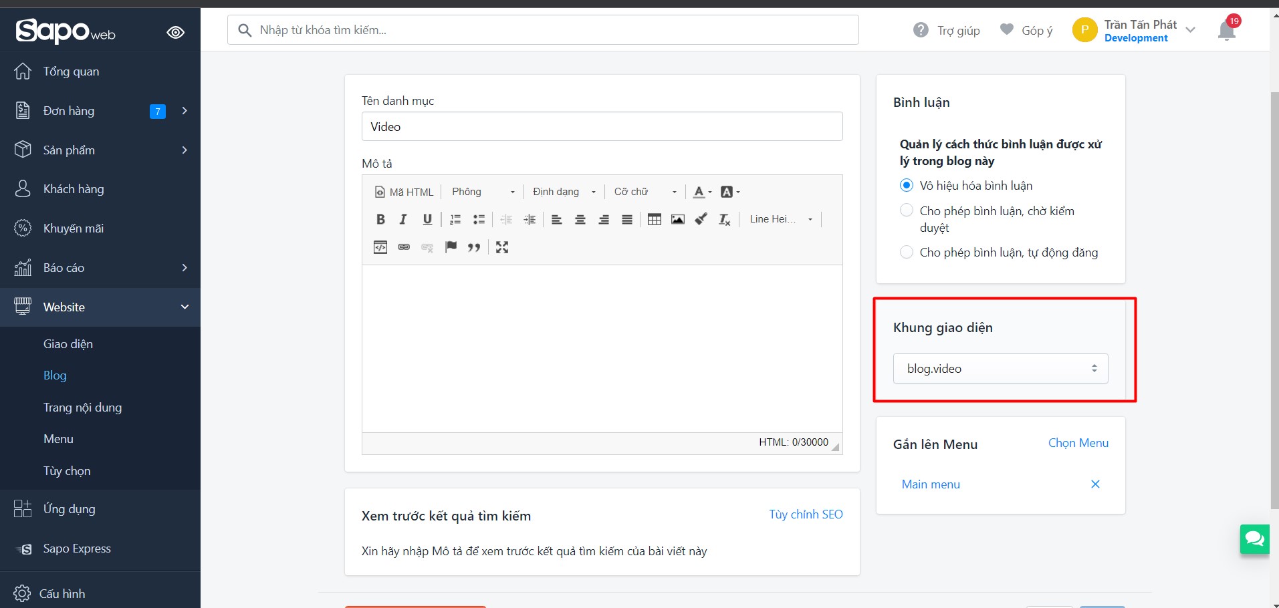
Task: Insert a table into the description
Action: 655,219
